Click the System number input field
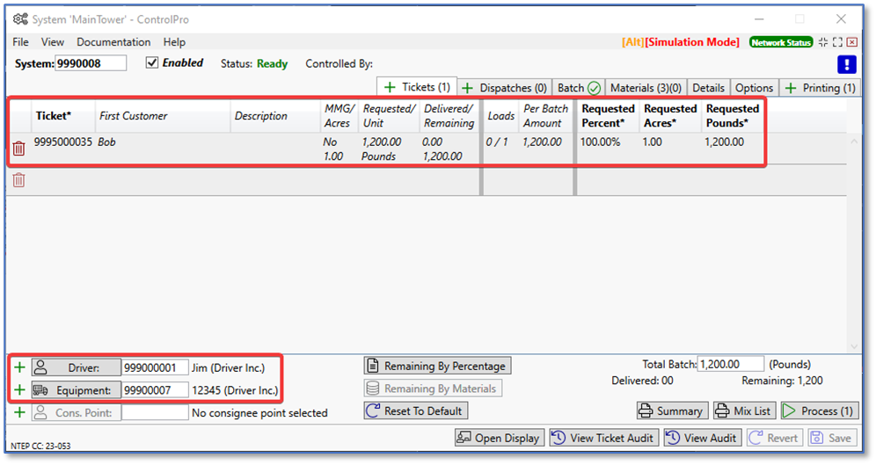 pos(91,63)
